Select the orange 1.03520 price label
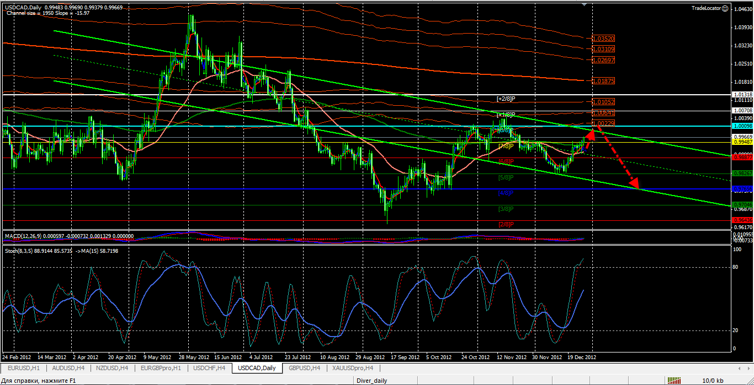754x385 pixels. [603, 39]
